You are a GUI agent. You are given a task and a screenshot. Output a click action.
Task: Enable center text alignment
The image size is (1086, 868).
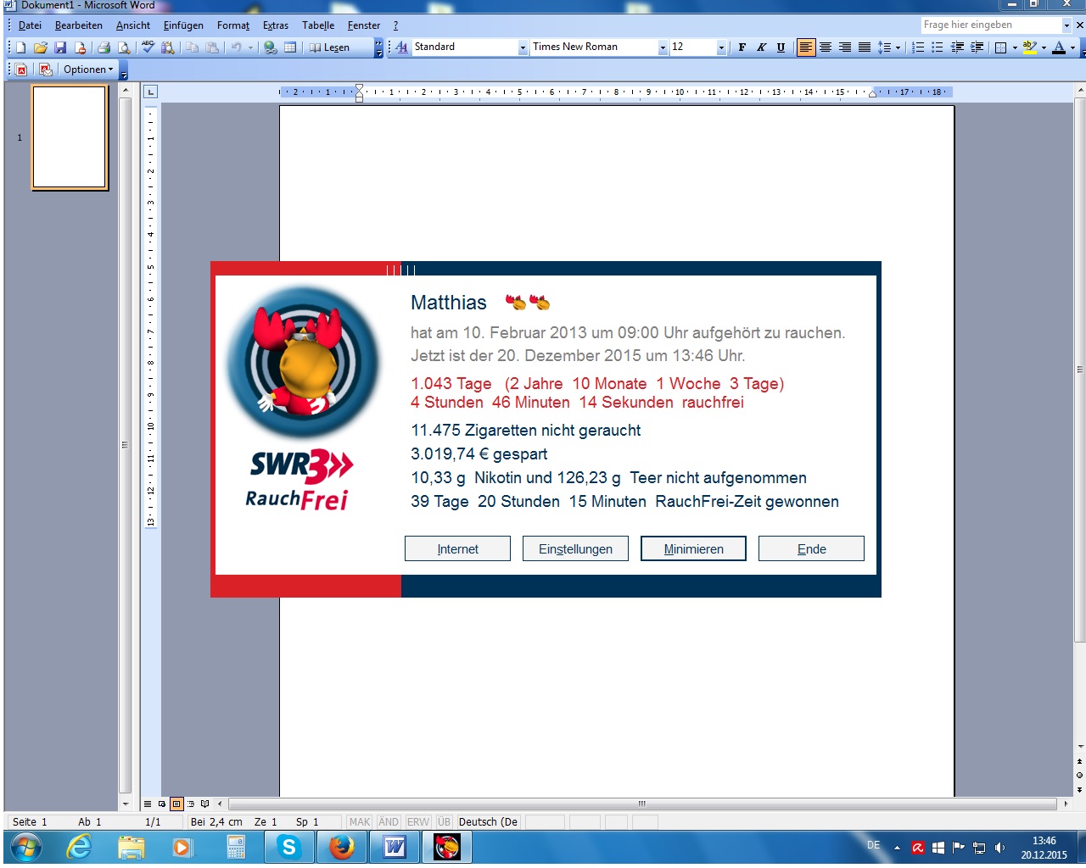pyautogui.click(x=825, y=47)
